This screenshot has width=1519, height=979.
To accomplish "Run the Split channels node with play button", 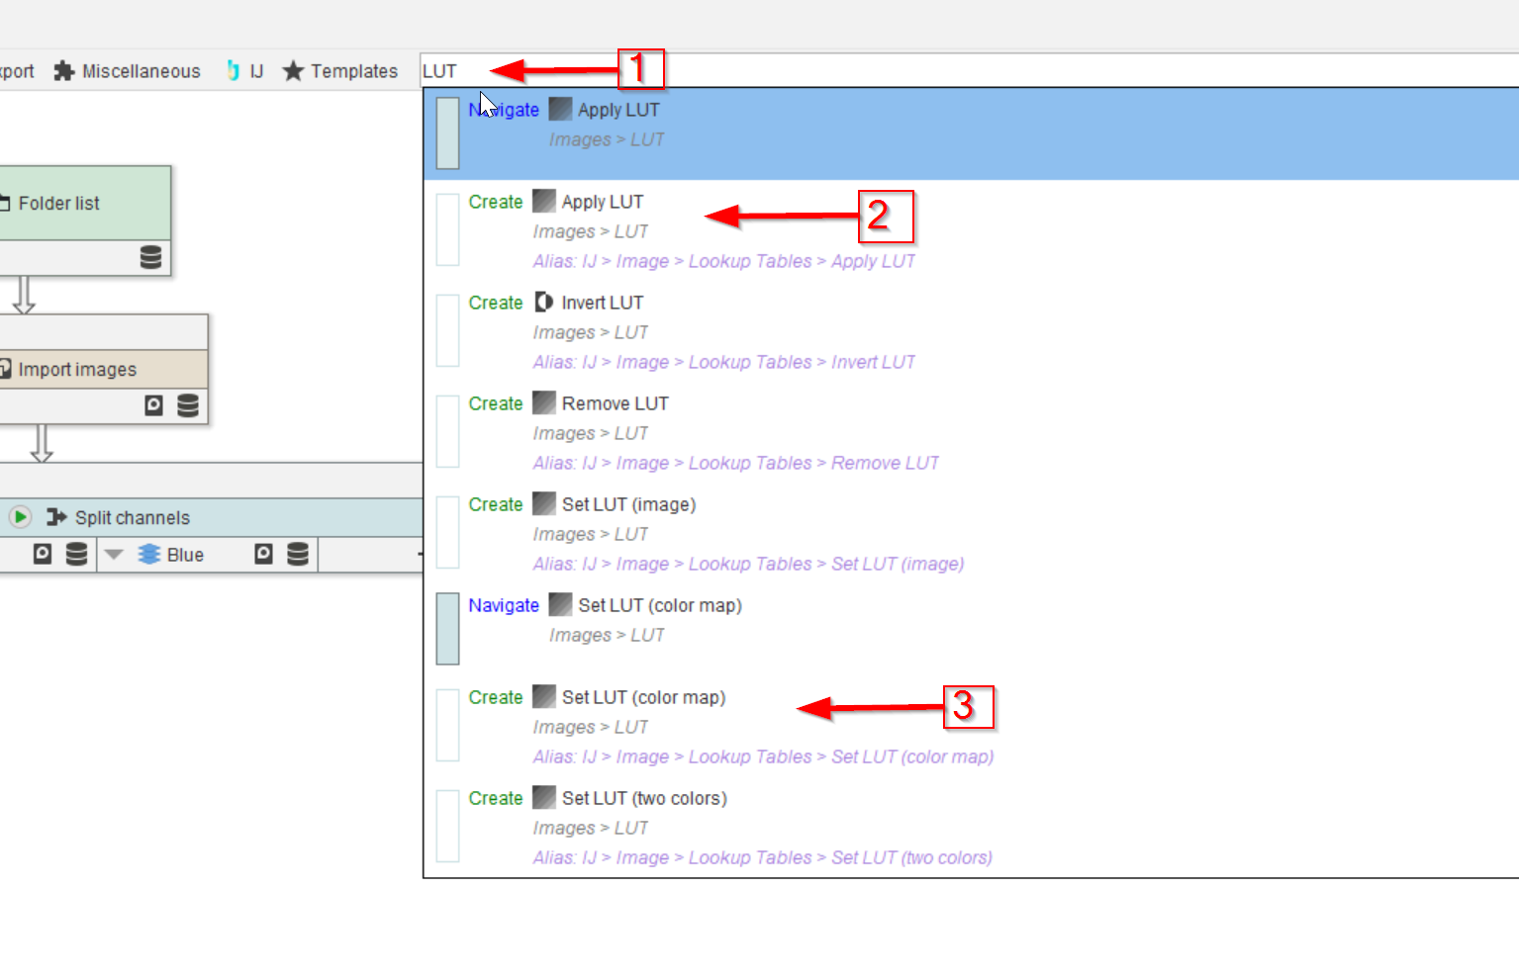I will point(20,517).
